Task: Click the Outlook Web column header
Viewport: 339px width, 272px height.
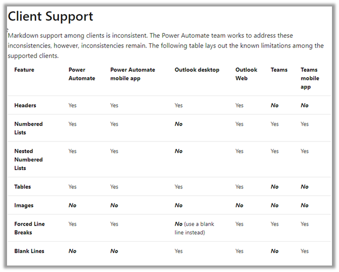Action: pyautogui.click(x=246, y=74)
